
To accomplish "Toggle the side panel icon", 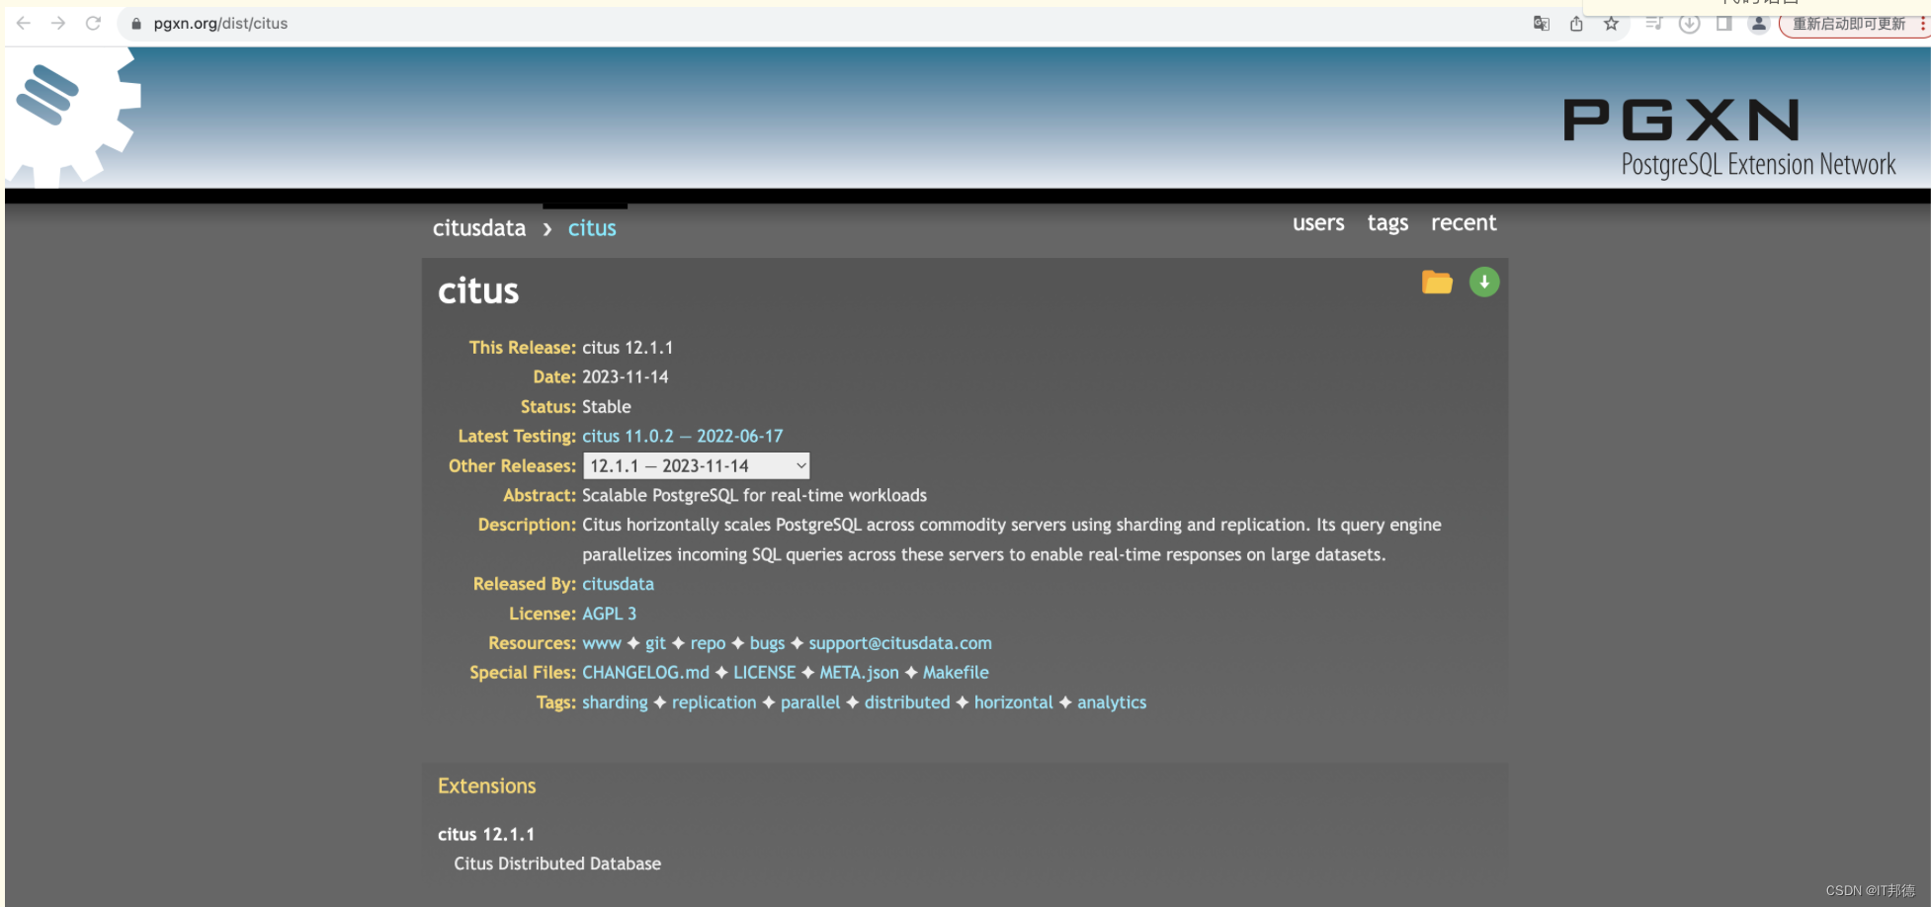I will [x=1723, y=24].
